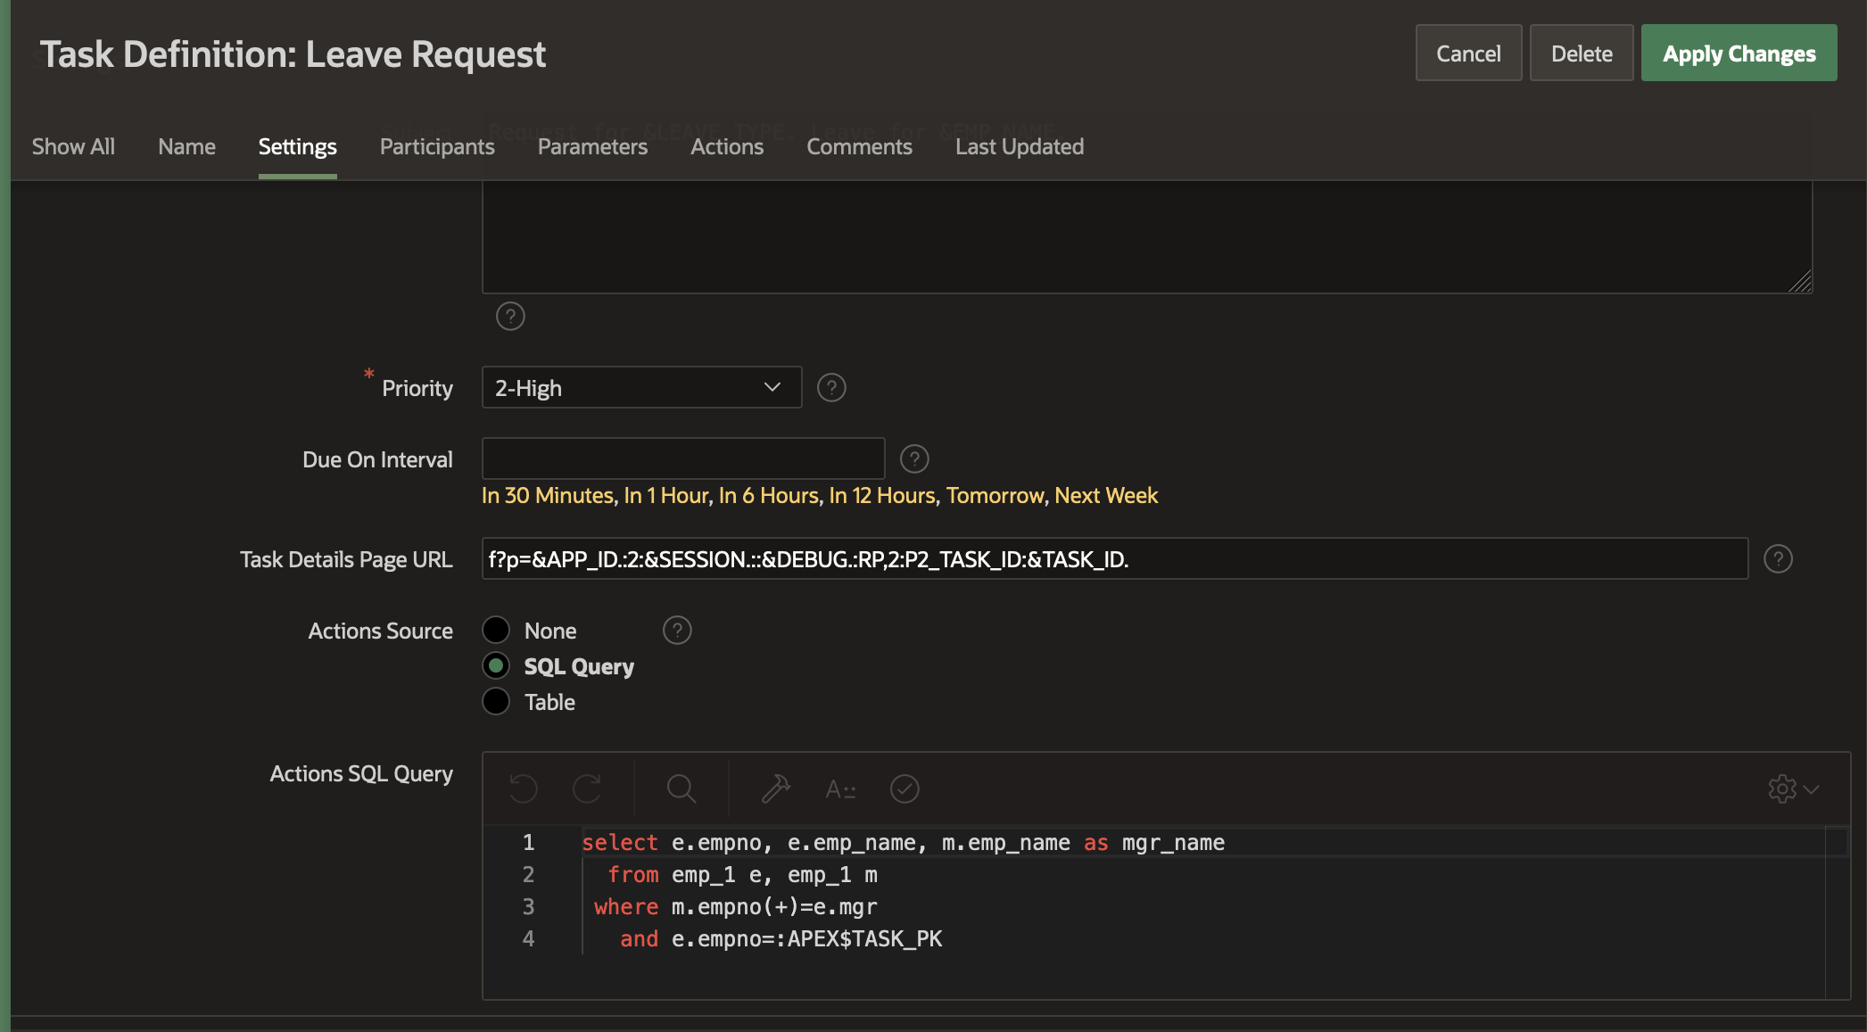
Task: Click the autocomplete A icon in editor
Action: [x=839, y=788]
